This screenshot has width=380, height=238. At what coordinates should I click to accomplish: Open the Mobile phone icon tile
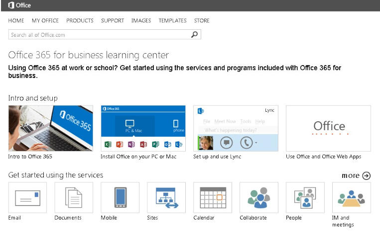tap(120, 198)
